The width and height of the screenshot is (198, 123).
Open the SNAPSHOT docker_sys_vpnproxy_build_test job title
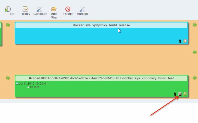101,78
